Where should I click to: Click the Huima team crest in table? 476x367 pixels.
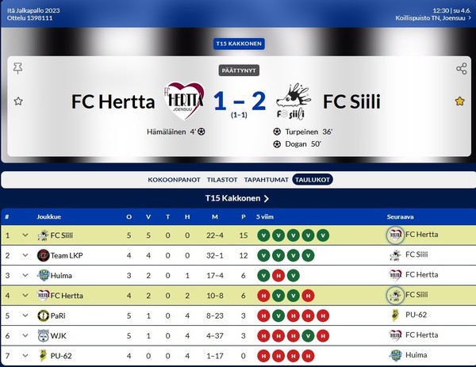coord(43,275)
